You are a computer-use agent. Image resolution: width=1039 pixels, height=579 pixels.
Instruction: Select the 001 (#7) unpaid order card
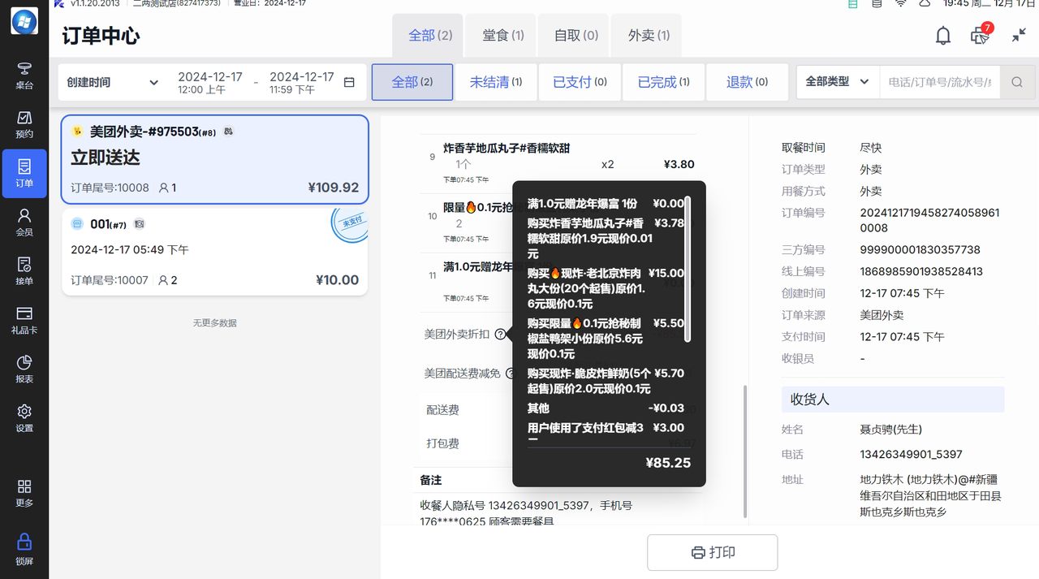point(215,252)
